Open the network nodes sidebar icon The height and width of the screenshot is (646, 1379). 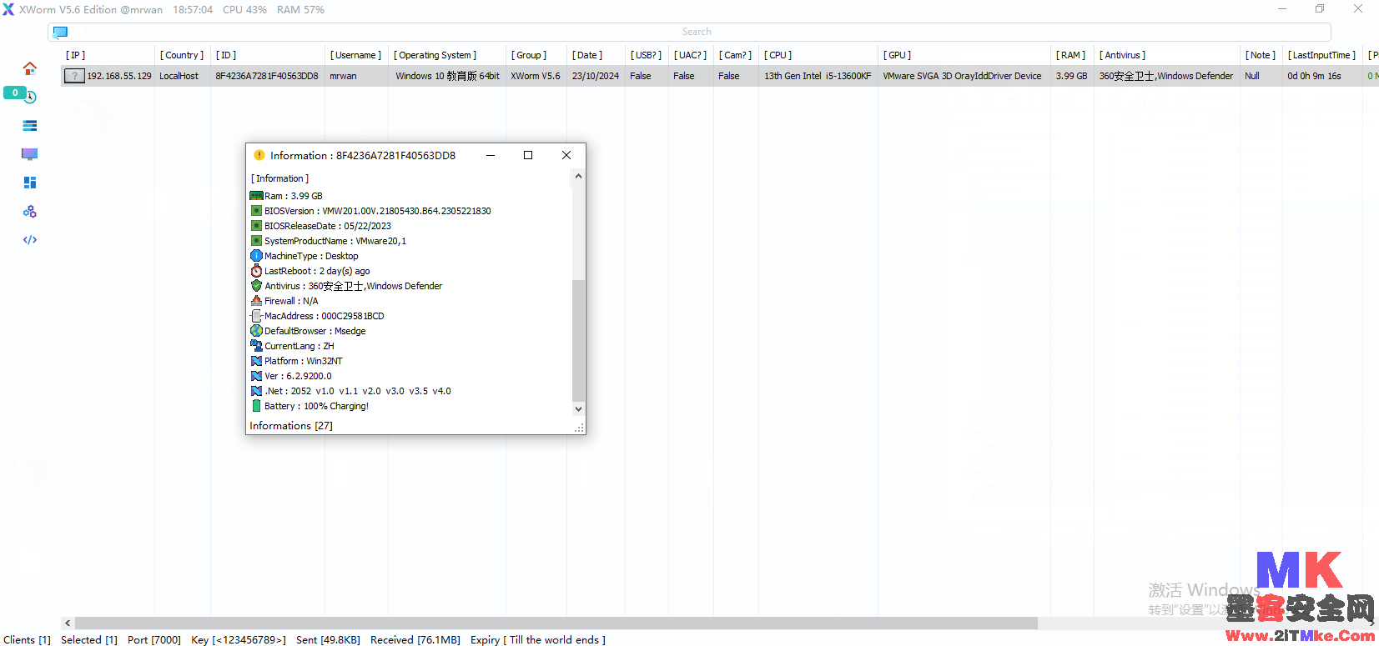pyautogui.click(x=30, y=212)
